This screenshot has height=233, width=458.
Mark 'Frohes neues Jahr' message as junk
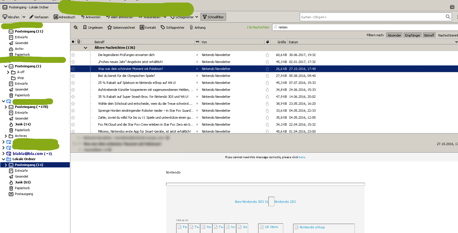coord(267,62)
